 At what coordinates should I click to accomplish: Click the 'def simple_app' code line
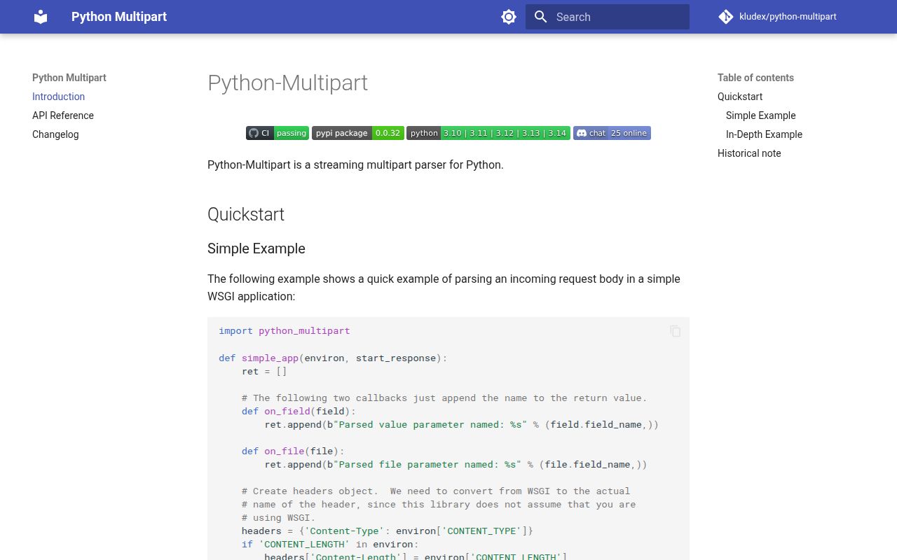(333, 358)
